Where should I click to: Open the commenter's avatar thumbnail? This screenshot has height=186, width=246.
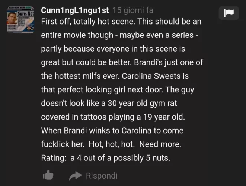(20, 20)
